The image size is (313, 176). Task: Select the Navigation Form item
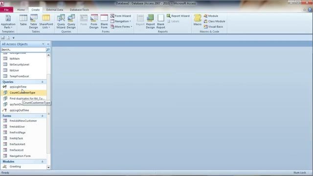(x=23, y=156)
